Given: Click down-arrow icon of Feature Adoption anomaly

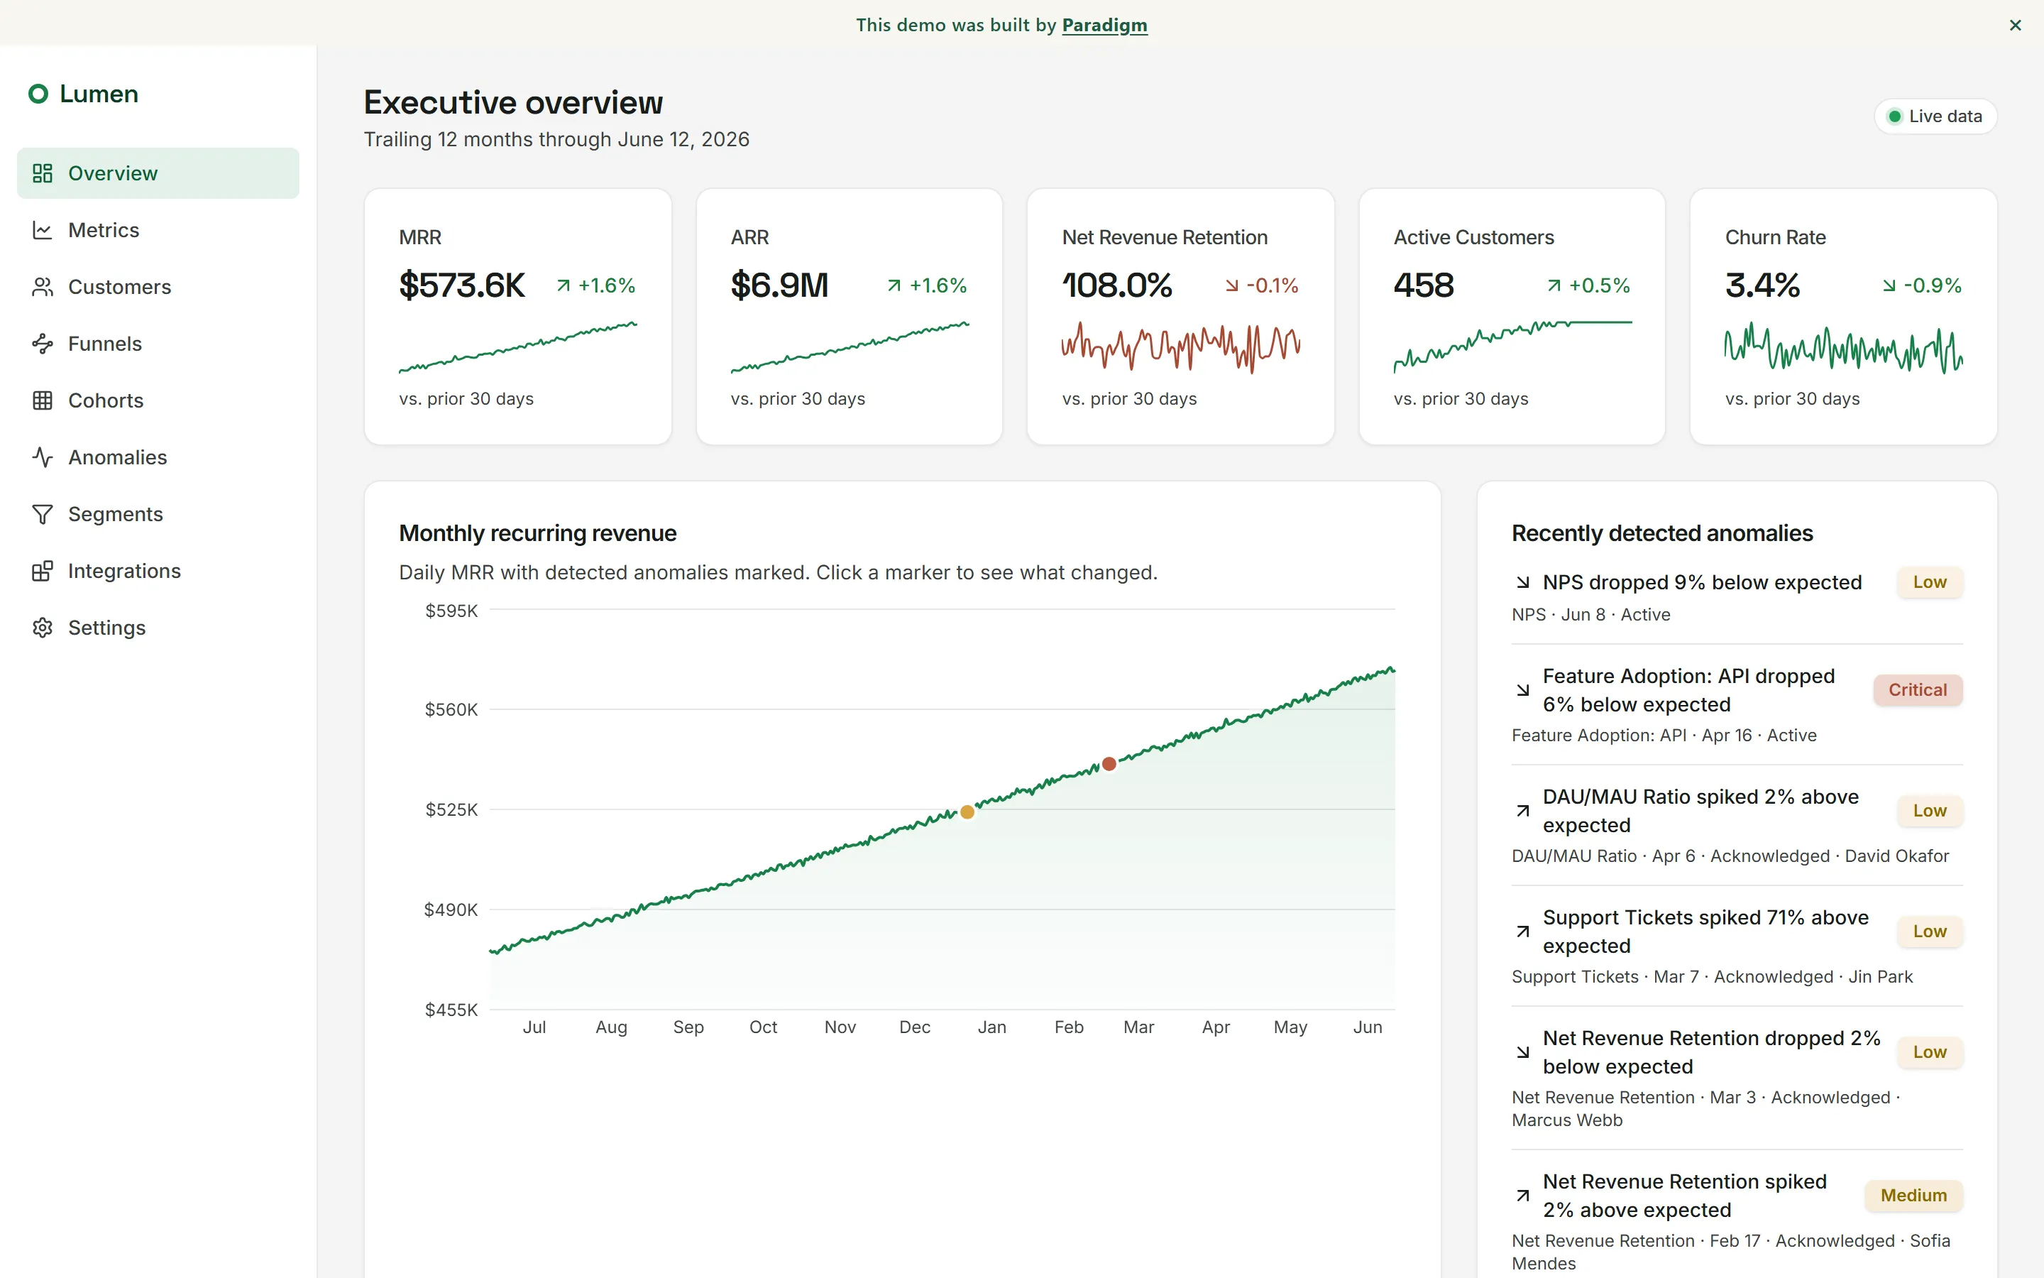Looking at the screenshot, I should click(x=1523, y=689).
